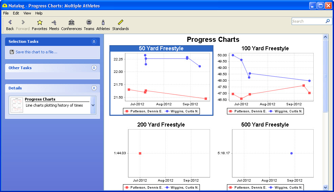The width and height of the screenshot is (334, 192).
Task: Open the File menu
Action: click(6, 13)
